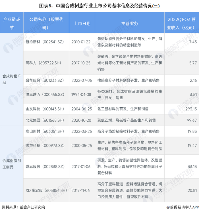The image size is (199, 213).
Task: Click company 道恩股份（002838.SZ）
Action: pos(45,167)
